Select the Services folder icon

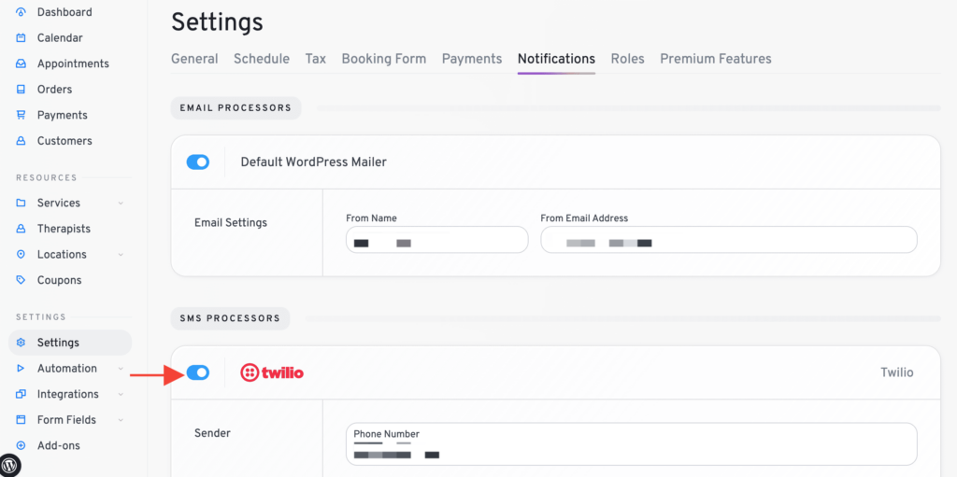click(x=21, y=203)
